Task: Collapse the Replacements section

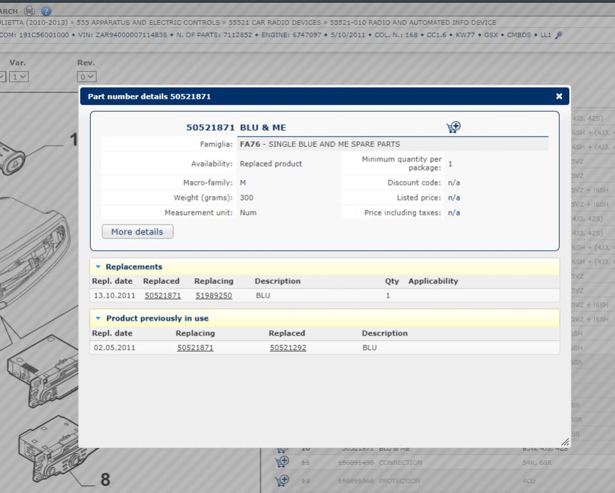Action: (x=98, y=266)
